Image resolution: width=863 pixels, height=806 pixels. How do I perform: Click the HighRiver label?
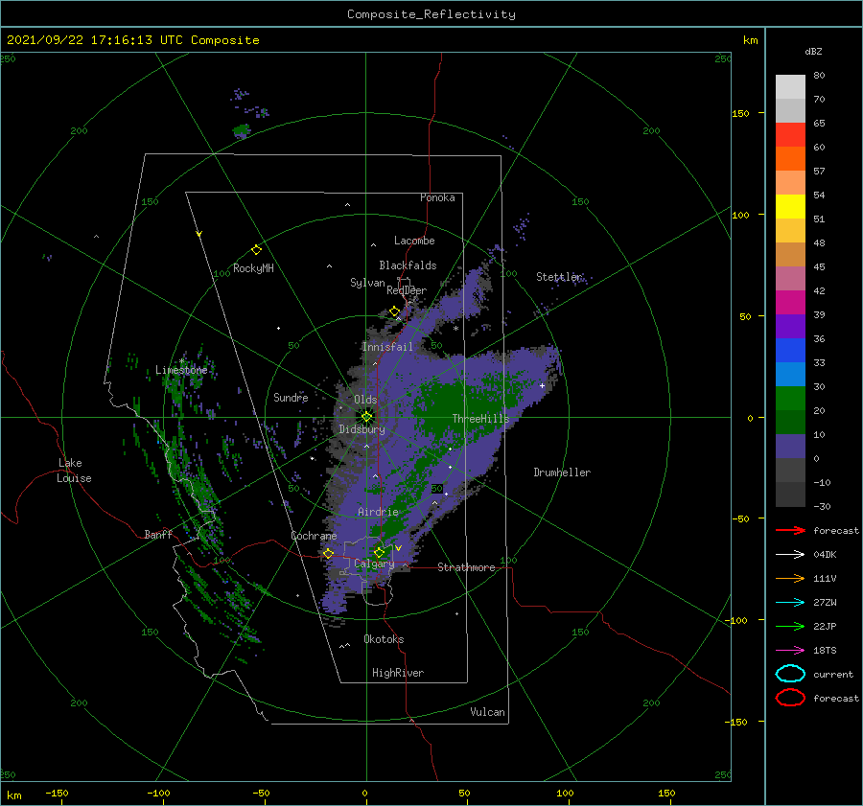[398, 673]
